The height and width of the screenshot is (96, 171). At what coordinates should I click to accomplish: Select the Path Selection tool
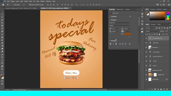2,60
